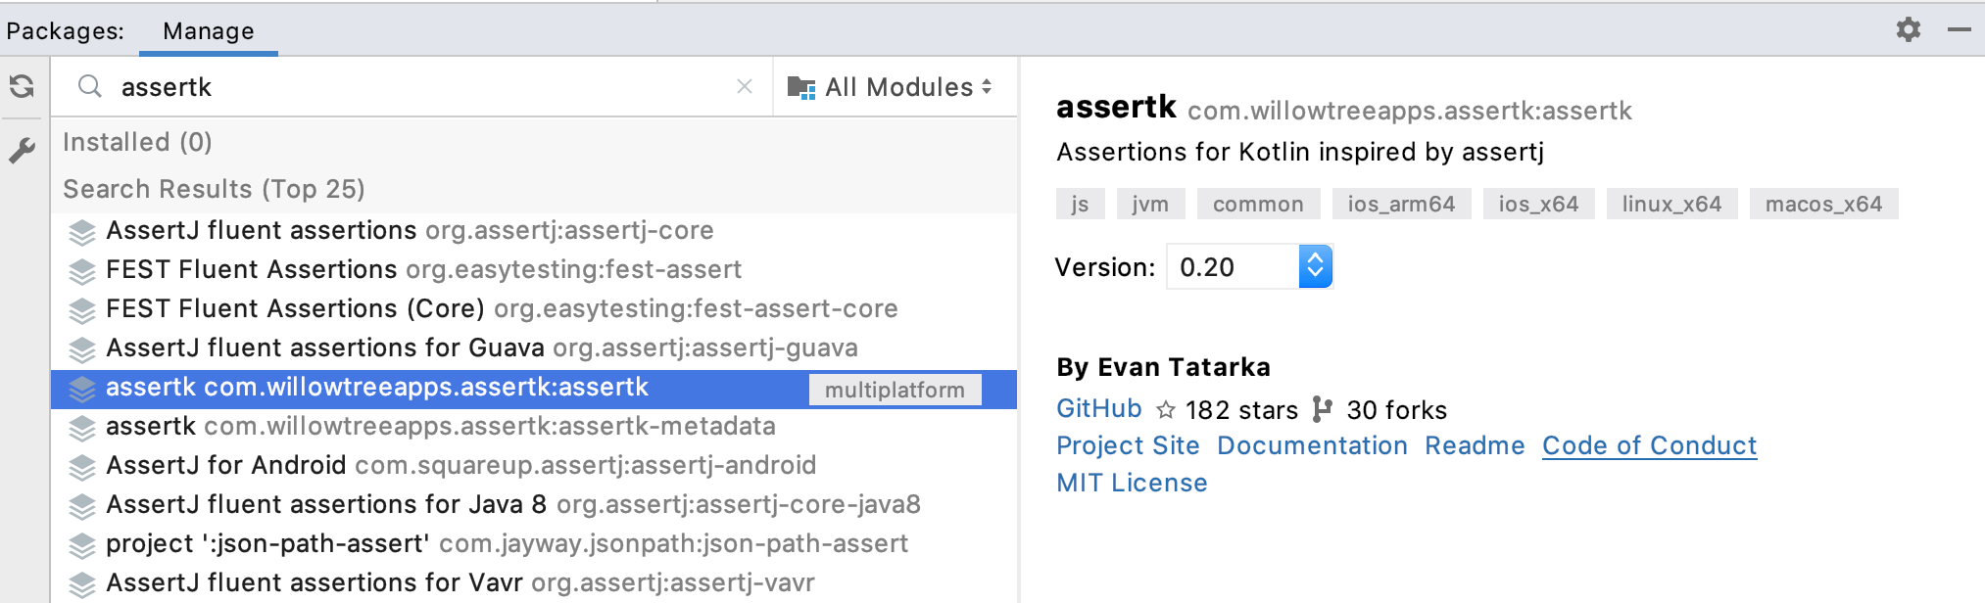Open the gear options menu
This screenshot has width=1985, height=603.
tap(1908, 29)
